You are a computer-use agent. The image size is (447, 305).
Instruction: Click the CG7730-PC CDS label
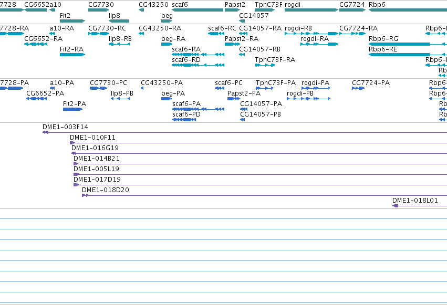coord(108,83)
